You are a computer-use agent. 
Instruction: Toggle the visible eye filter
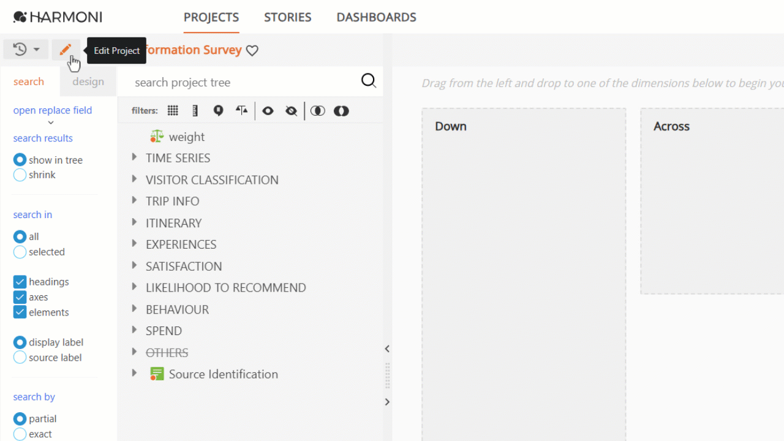[x=268, y=111]
